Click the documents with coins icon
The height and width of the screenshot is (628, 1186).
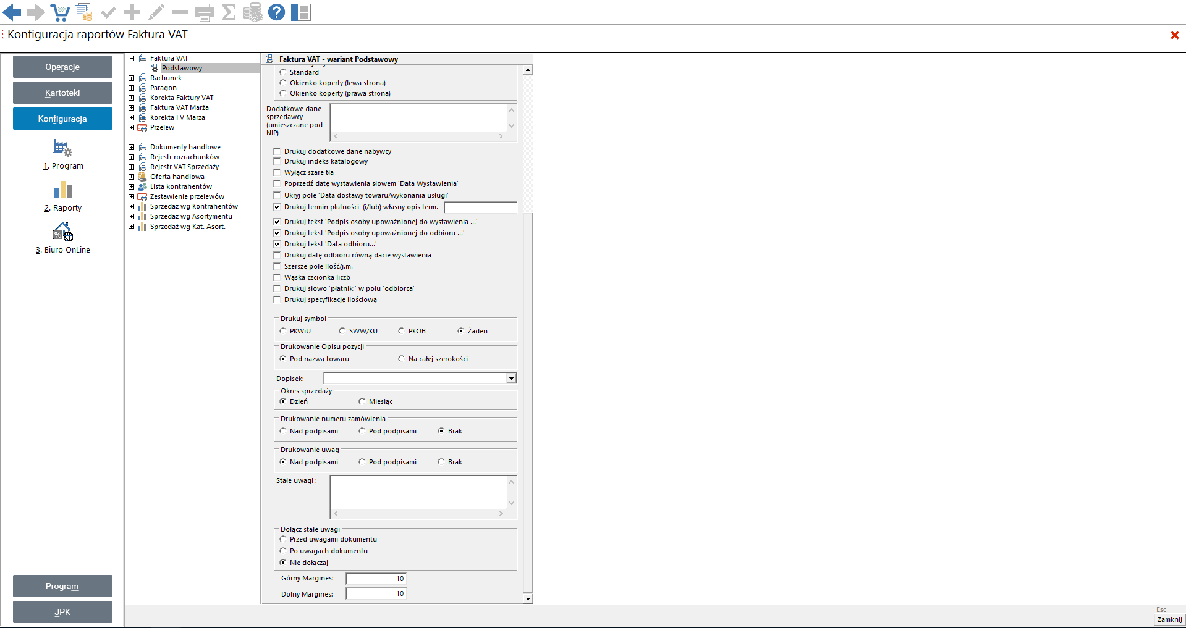tap(83, 12)
